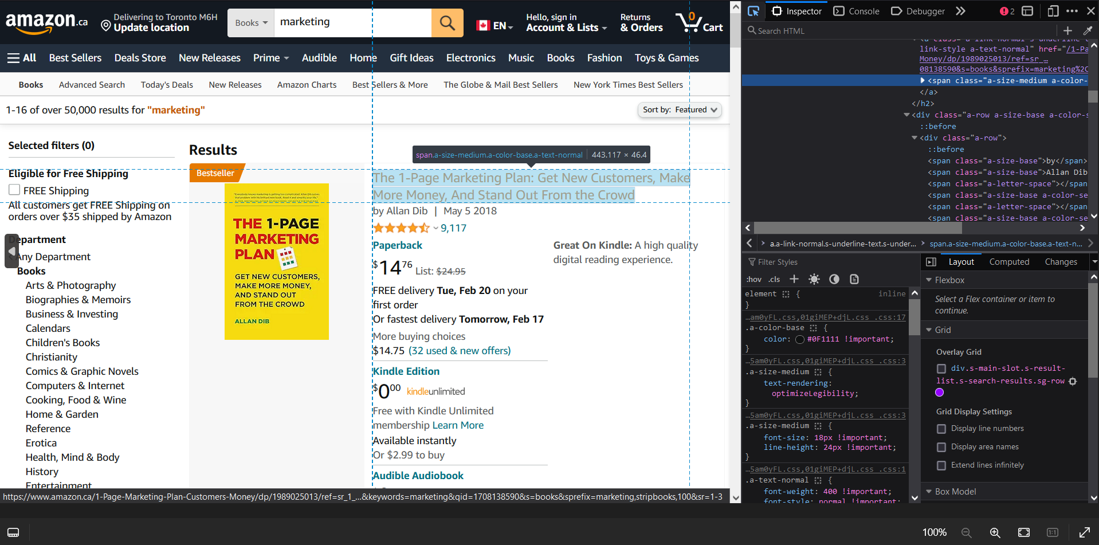1099x545 pixels.
Task: Toggle the three-pane inspector sidebar icon
Action: (931, 262)
